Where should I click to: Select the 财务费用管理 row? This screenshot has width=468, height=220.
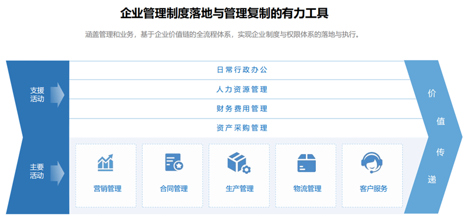242,109
